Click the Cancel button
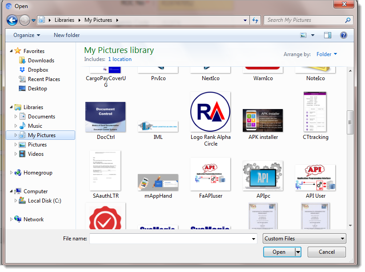Image resolution: width=365 pixels, height=272 pixels. click(x=327, y=252)
